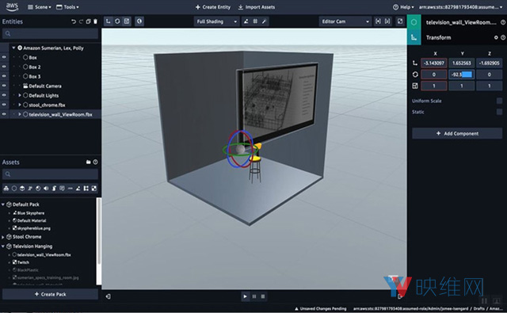Delete entity with the trash icon
Viewport: 507px width, 313px height.
click(x=95, y=21)
